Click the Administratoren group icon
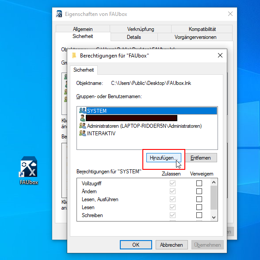Screen dimensions: 260x260 (83, 126)
